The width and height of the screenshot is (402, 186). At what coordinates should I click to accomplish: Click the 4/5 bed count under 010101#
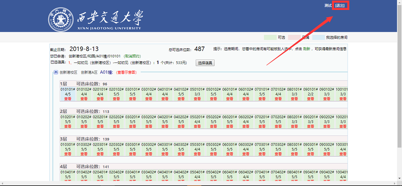(x=68, y=94)
